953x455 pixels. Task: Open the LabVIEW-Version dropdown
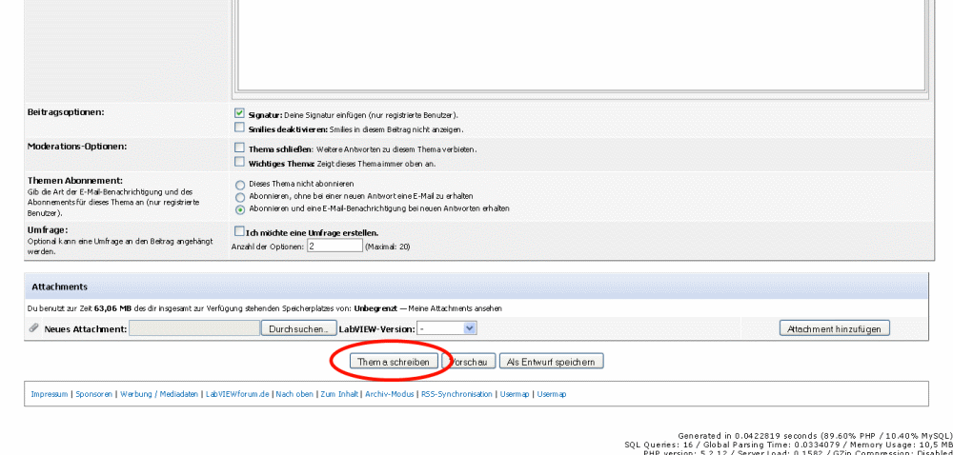click(447, 328)
